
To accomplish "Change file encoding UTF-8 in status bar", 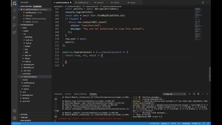I will pos(173,124).
